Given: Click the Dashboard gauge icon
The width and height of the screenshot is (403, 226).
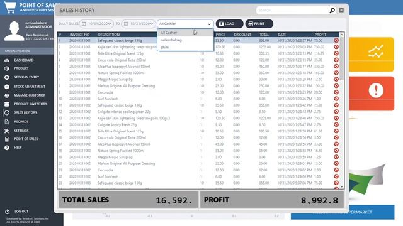Looking at the screenshot, I should [7, 60].
